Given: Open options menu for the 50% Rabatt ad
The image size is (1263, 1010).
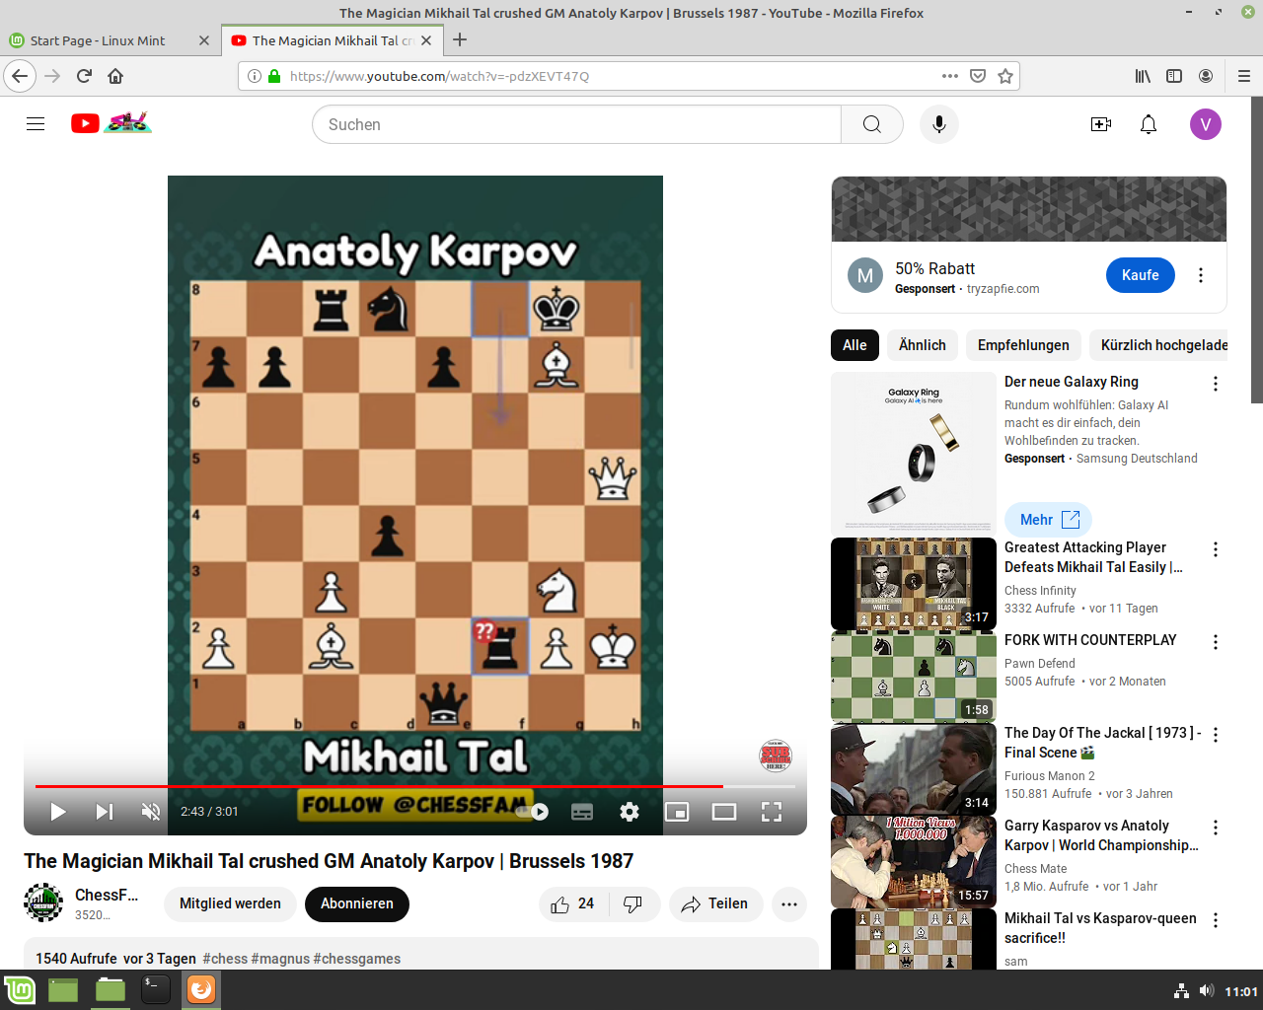Looking at the screenshot, I should click(1201, 275).
